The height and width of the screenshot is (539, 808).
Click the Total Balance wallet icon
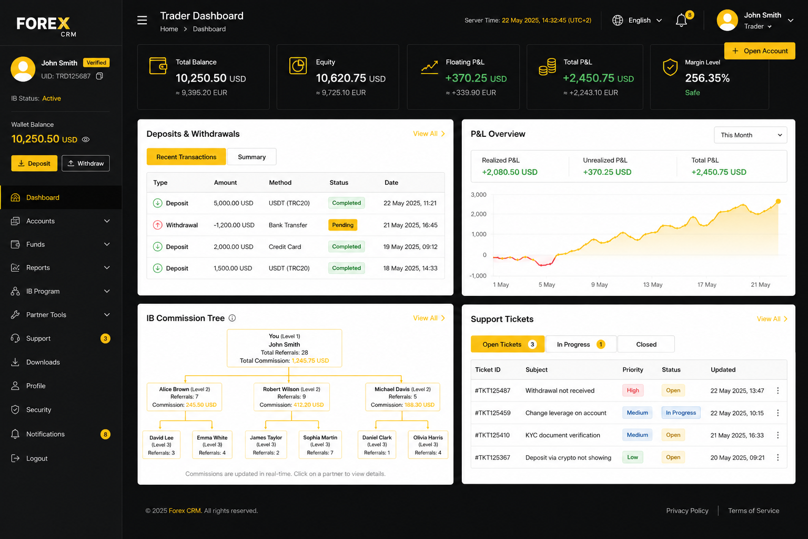(158, 66)
